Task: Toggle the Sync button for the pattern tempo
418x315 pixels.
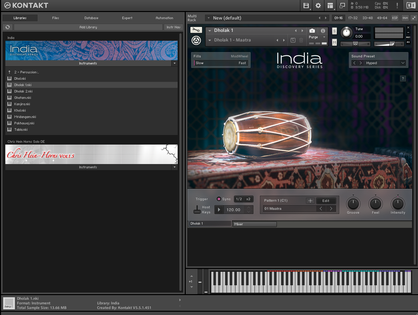Action: [219, 199]
